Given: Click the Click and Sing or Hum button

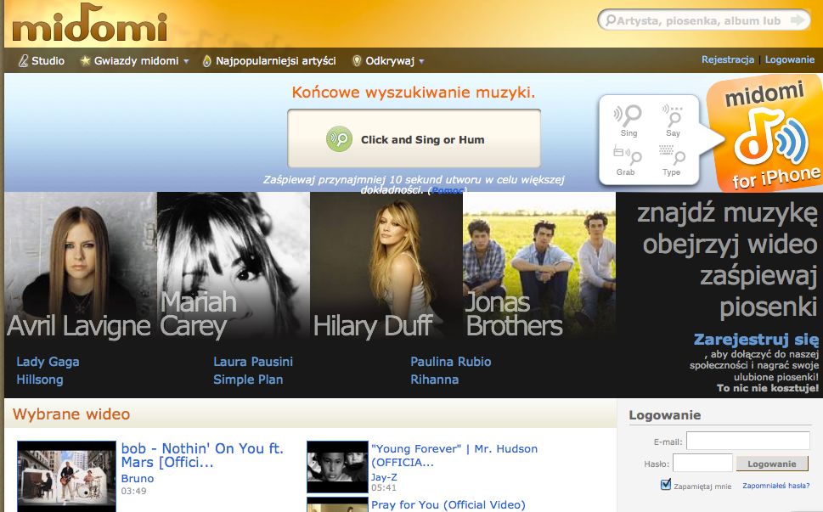Looking at the screenshot, I should coord(414,138).
